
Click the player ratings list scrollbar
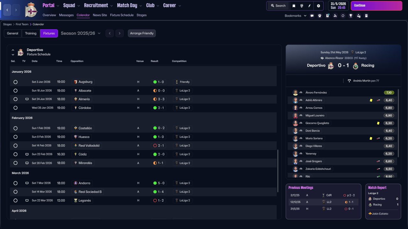[x=398, y=123]
